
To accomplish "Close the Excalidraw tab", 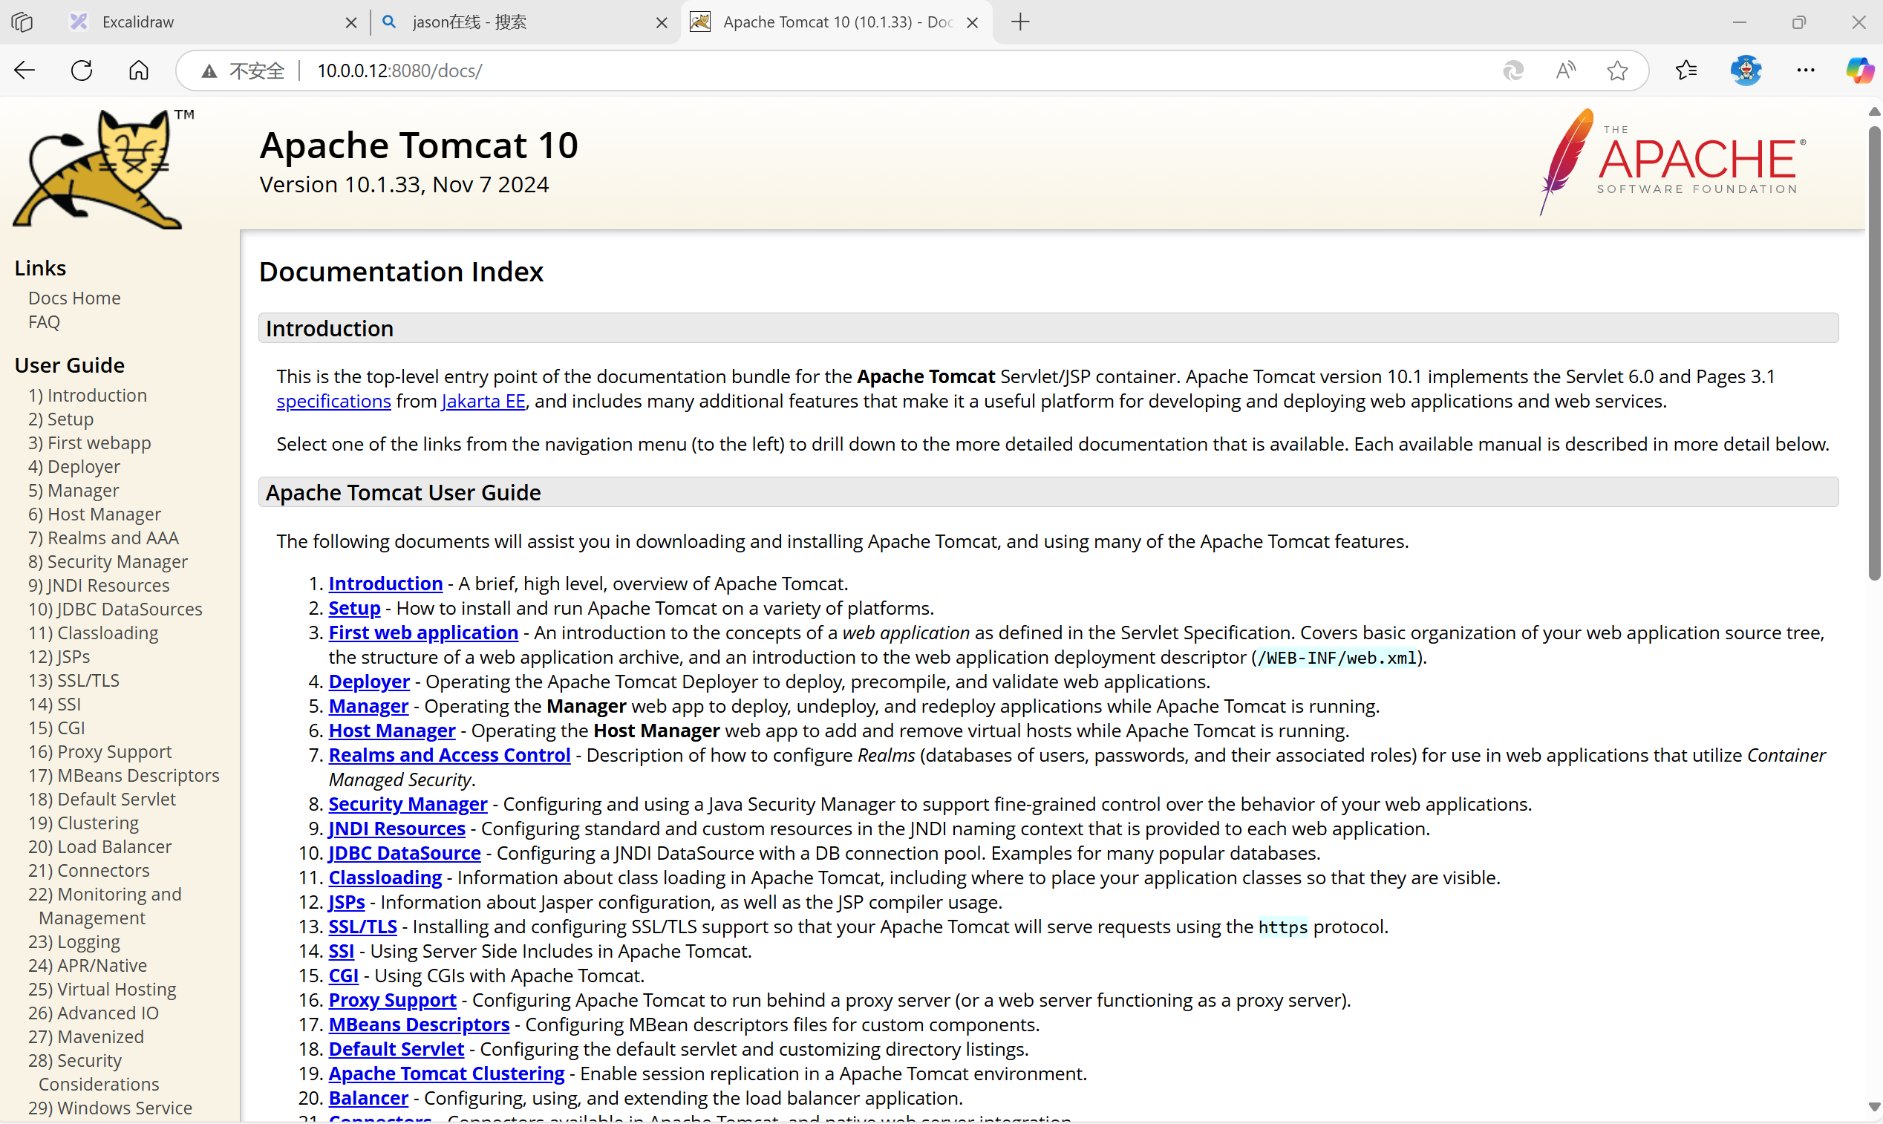I will pos(350,23).
